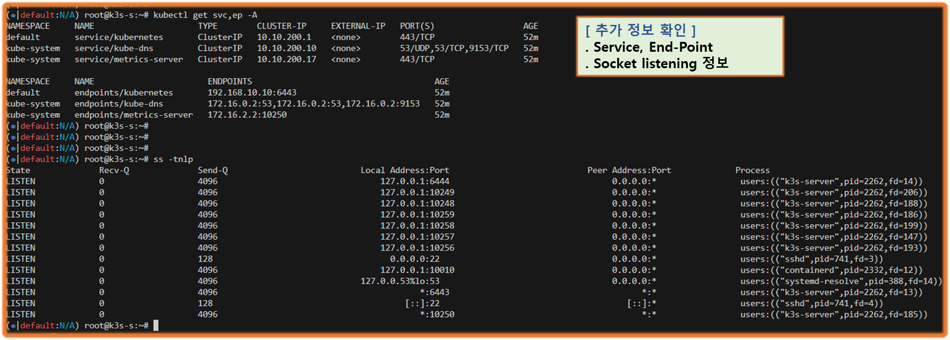The image size is (950, 340).
Task: Select the service/metrics-server name cell
Action: [129, 60]
